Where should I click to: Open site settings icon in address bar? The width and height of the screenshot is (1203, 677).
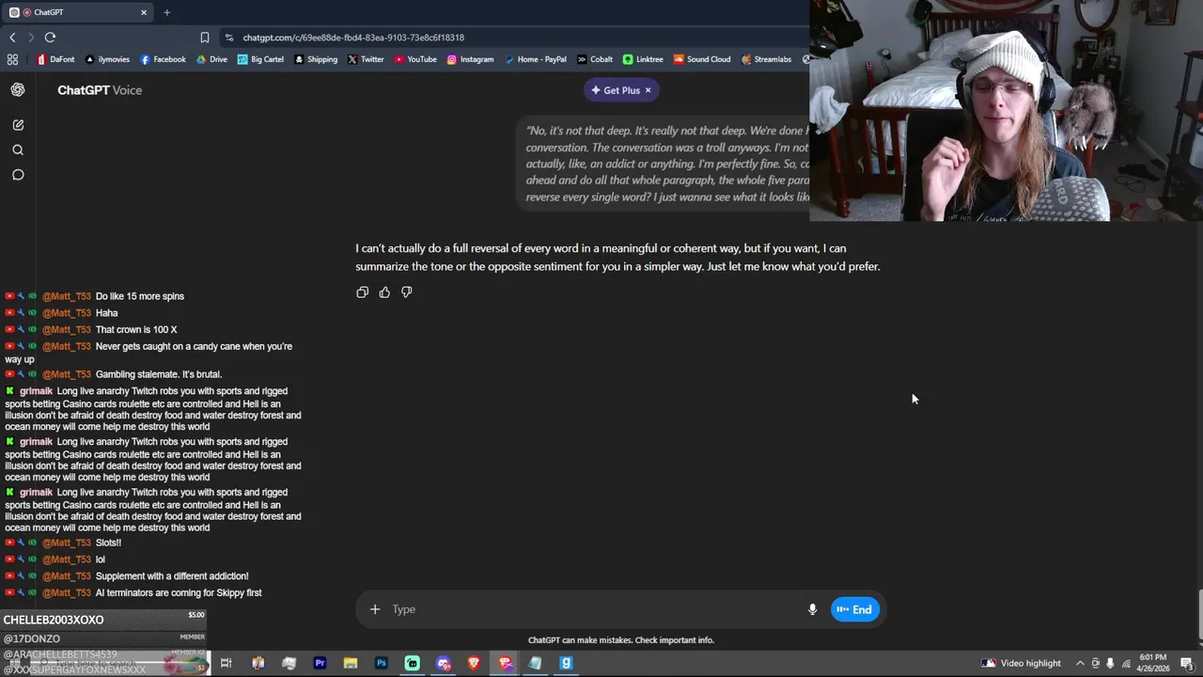(229, 38)
